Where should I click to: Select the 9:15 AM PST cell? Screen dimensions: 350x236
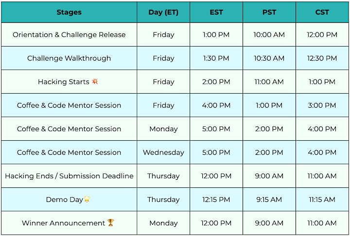269,200
